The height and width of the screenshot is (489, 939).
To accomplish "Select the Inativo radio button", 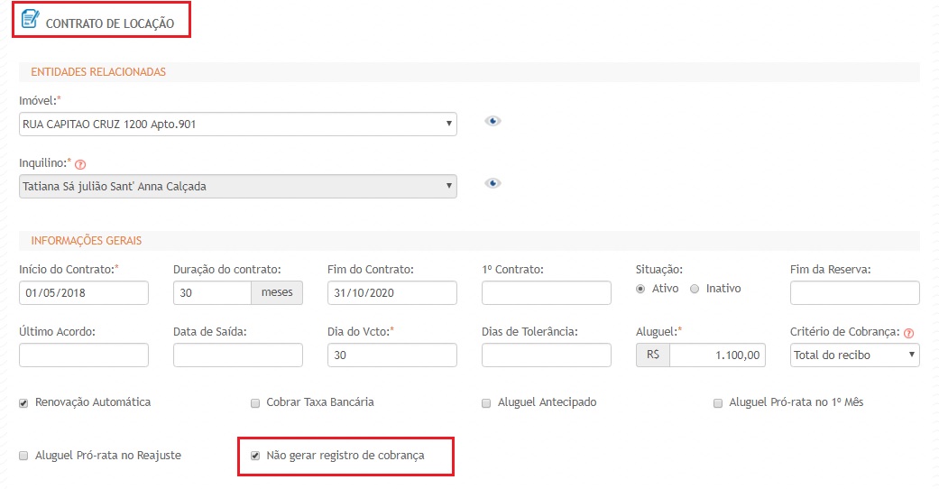I will click(x=695, y=289).
